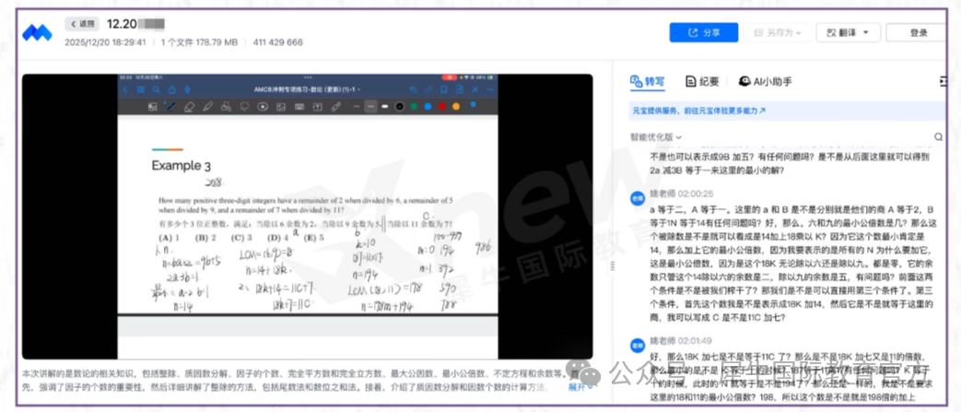Select the shapes tool in the video toolbar

point(226,106)
